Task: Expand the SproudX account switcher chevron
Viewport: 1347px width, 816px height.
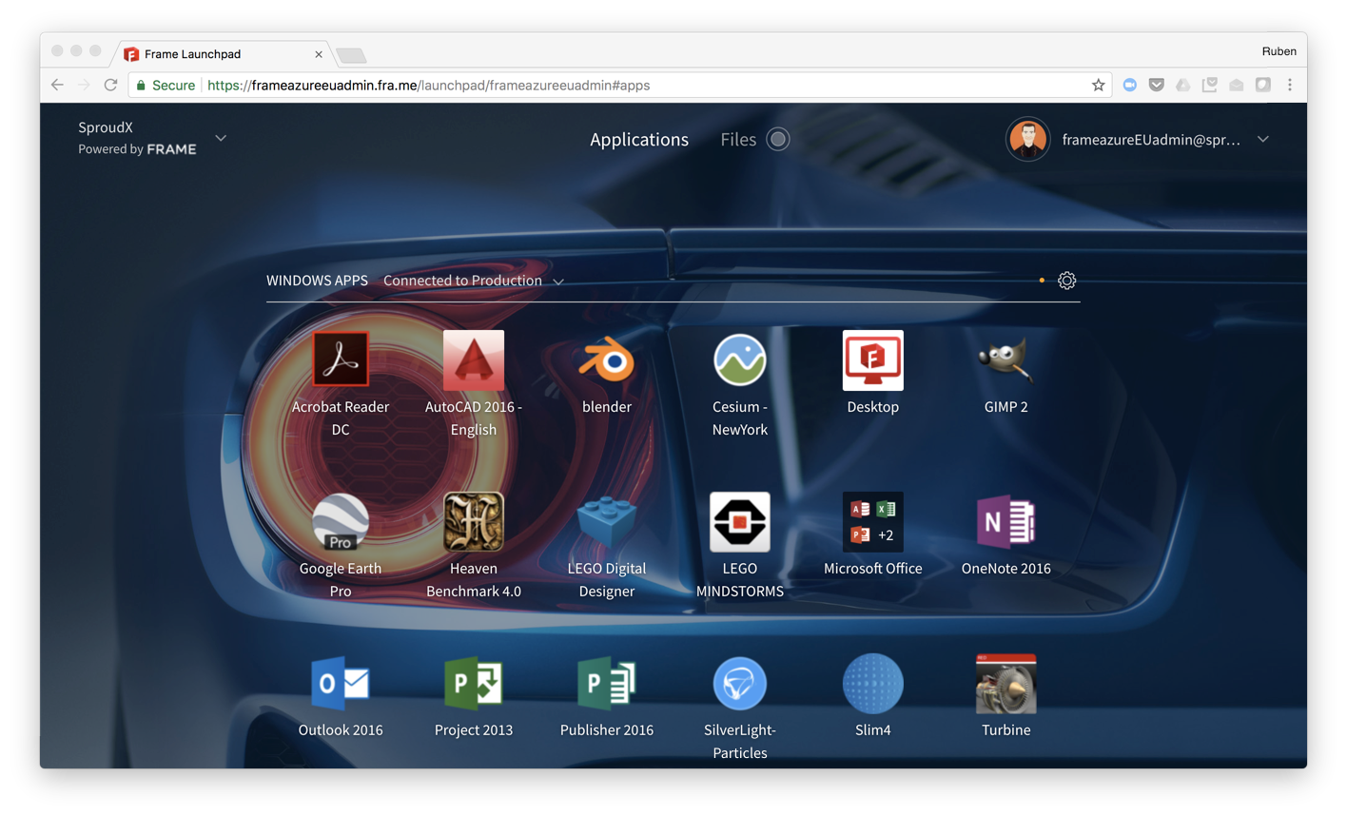Action: click(221, 139)
